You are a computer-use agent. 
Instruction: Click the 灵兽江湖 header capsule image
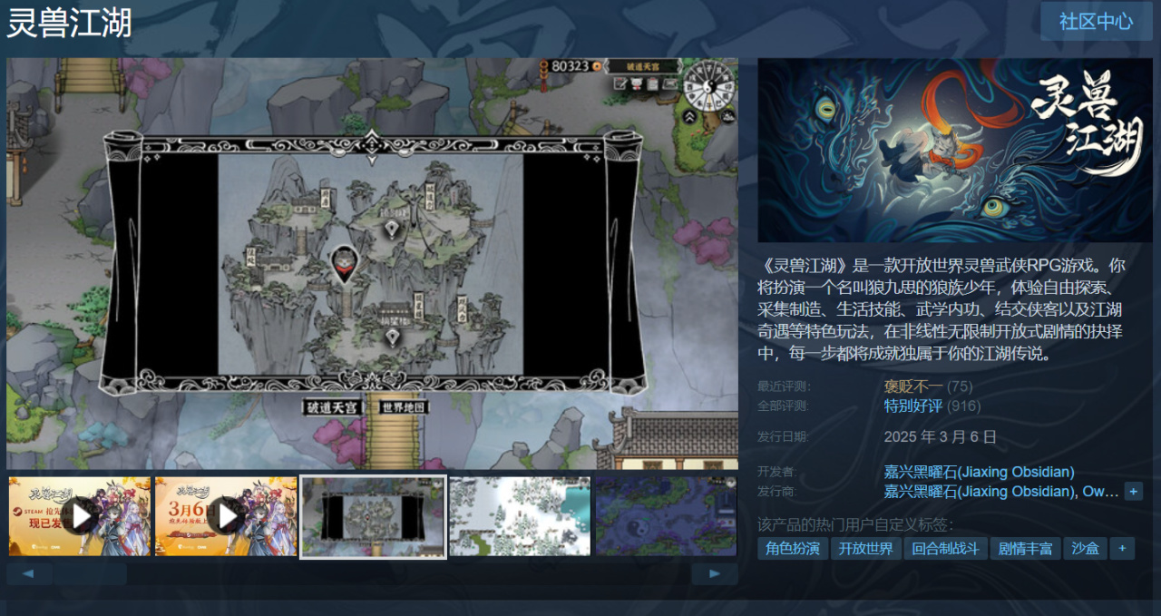955,150
